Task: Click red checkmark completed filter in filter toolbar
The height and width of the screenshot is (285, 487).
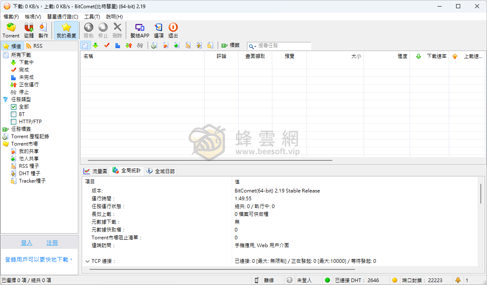Action: (107, 46)
